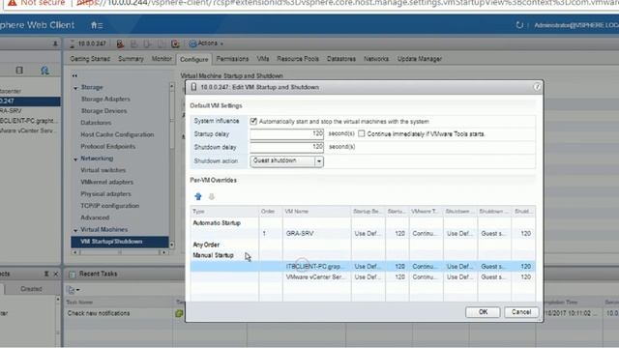Viewport: 619px width, 348px height.
Task: Click the side menu horizontal scrollbar
Action: [120, 252]
